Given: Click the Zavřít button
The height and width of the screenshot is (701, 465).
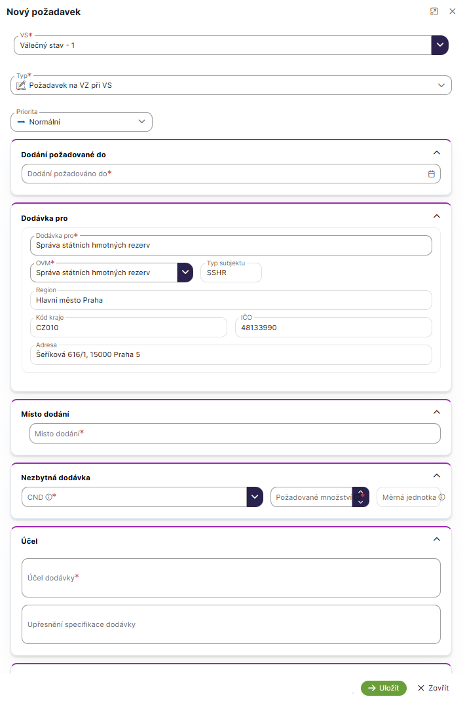Looking at the screenshot, I should pos(433,688).
